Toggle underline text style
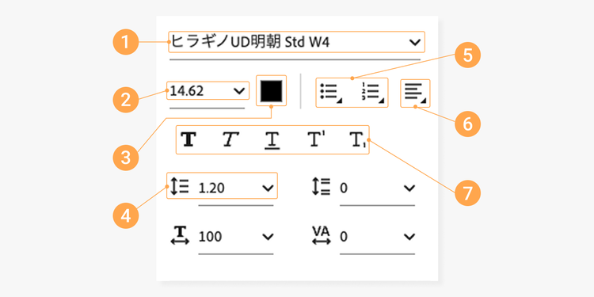Screen dimensions: 594x297 272,140
